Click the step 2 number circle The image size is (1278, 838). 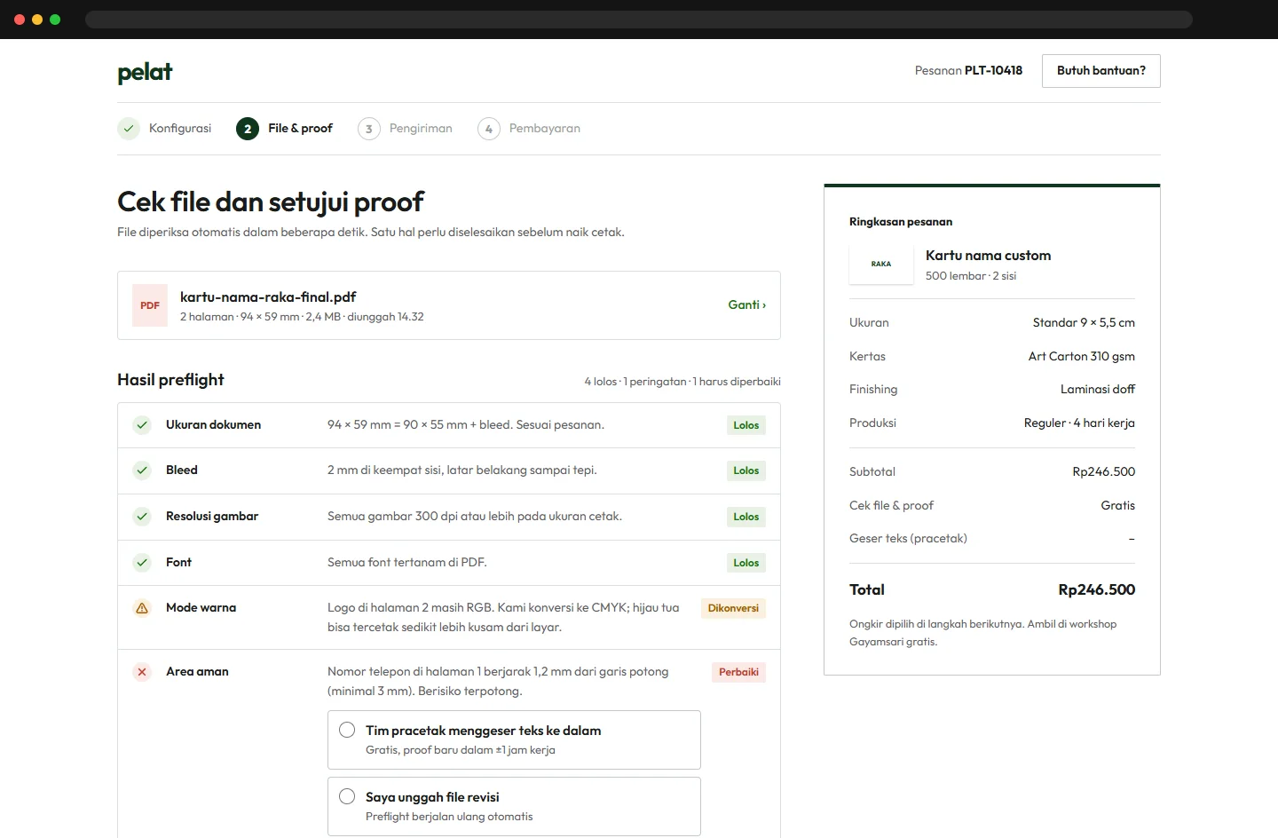[248, 129]
